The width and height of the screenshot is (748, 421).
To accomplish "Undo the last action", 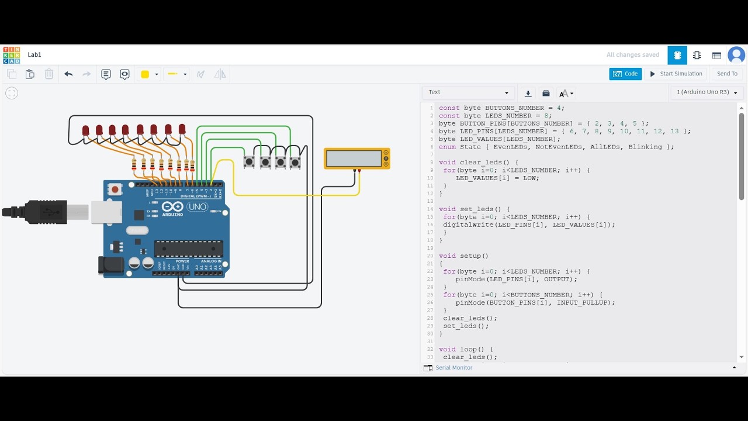I will click(68, 74).
